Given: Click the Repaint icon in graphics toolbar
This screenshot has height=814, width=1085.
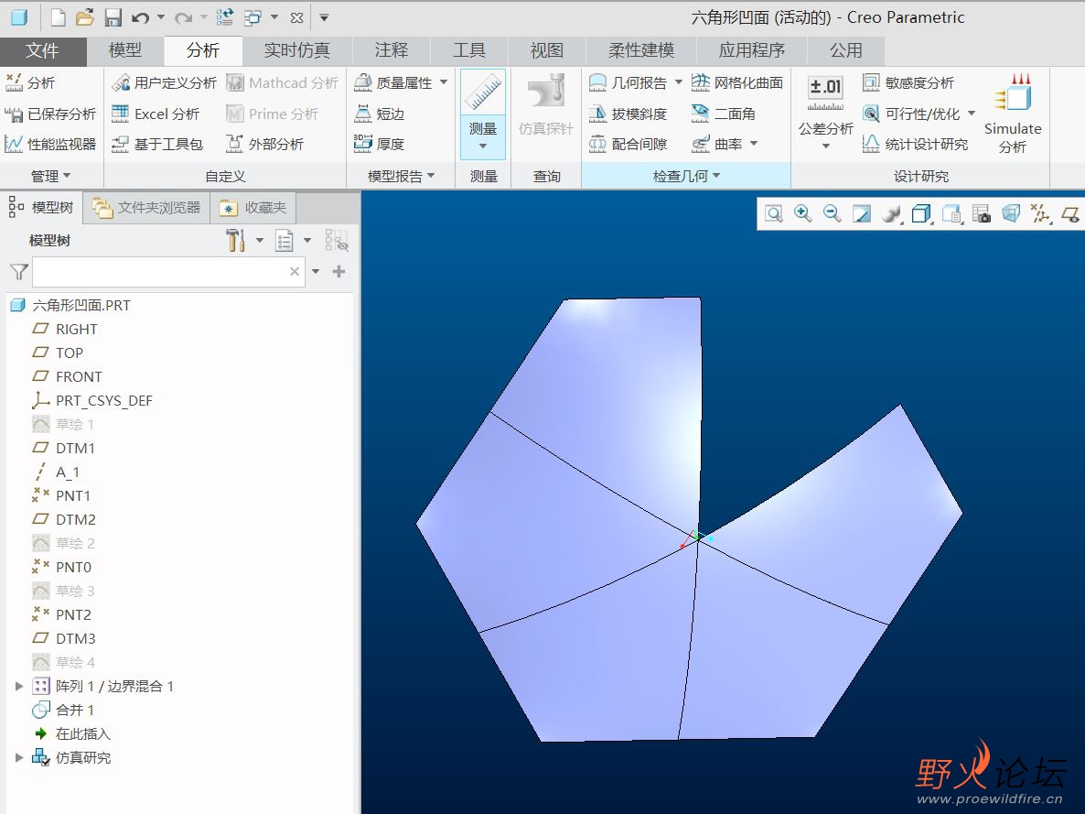Looking at the screenshot, I should (x=862, y=213).
